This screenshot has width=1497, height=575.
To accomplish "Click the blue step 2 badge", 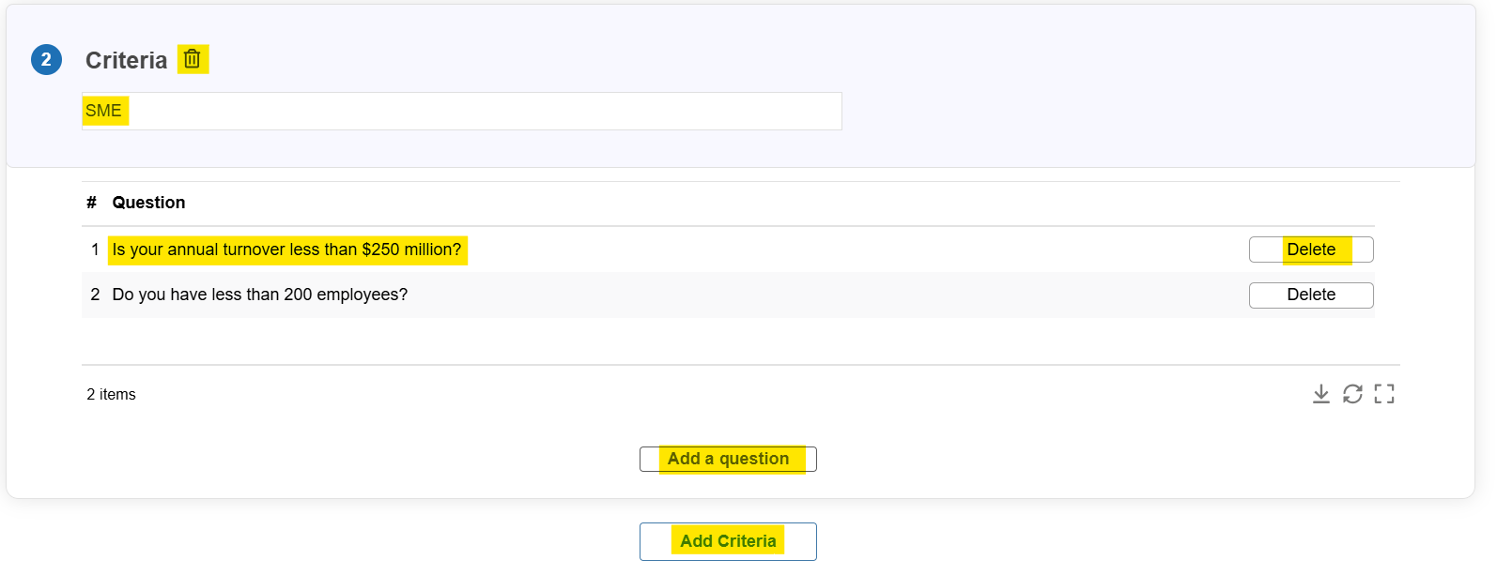I will click(x=47, y=59).
